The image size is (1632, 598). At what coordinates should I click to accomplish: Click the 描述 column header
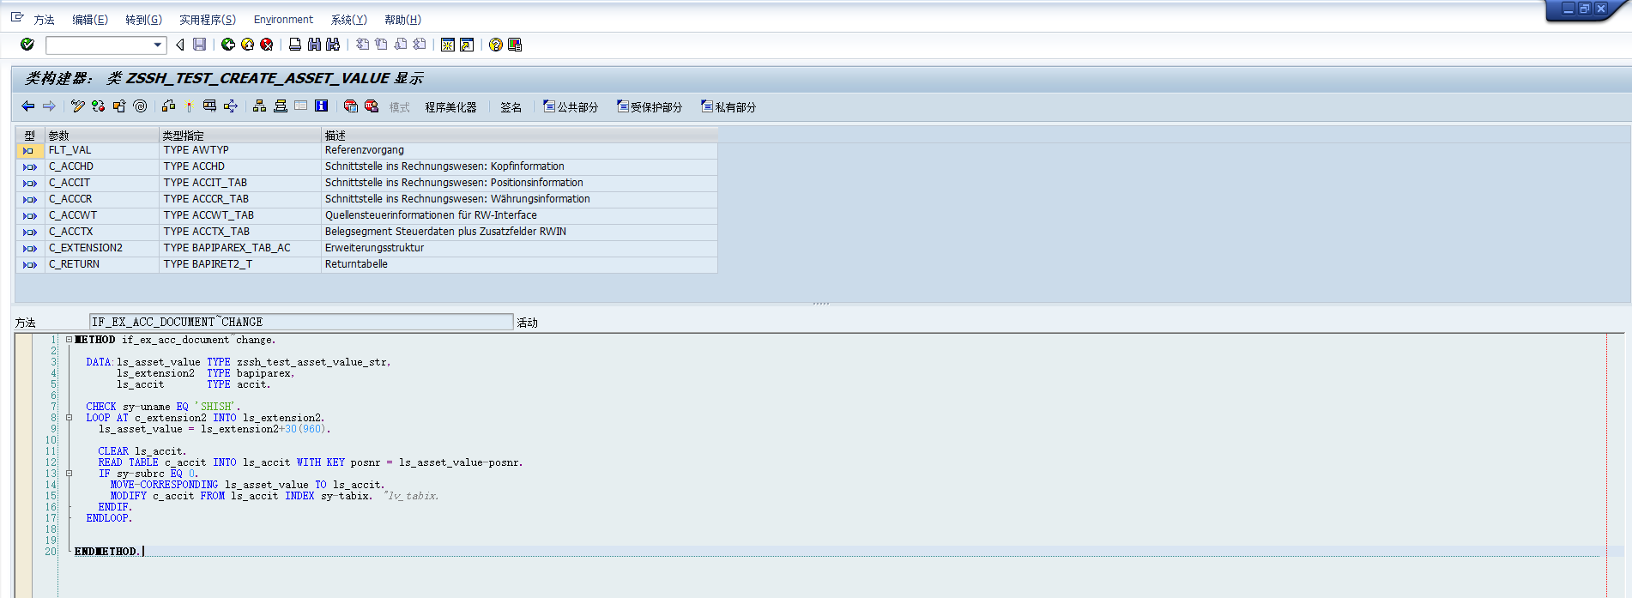(519, 136)
